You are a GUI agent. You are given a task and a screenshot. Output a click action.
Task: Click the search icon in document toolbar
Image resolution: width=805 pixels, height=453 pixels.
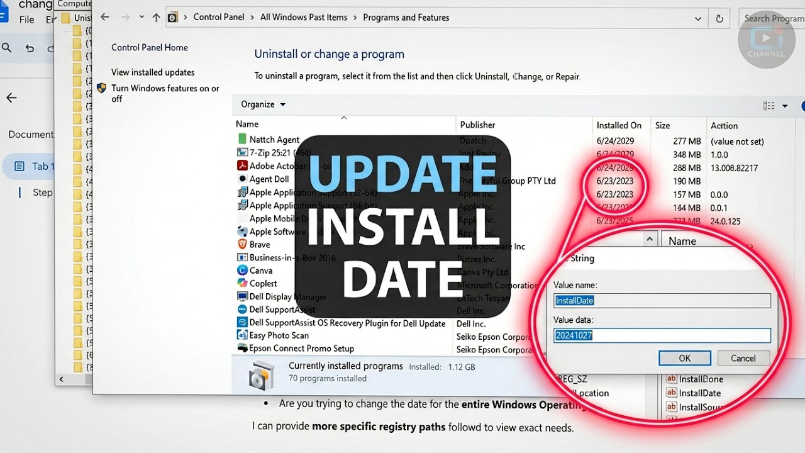tap(7, 48)
